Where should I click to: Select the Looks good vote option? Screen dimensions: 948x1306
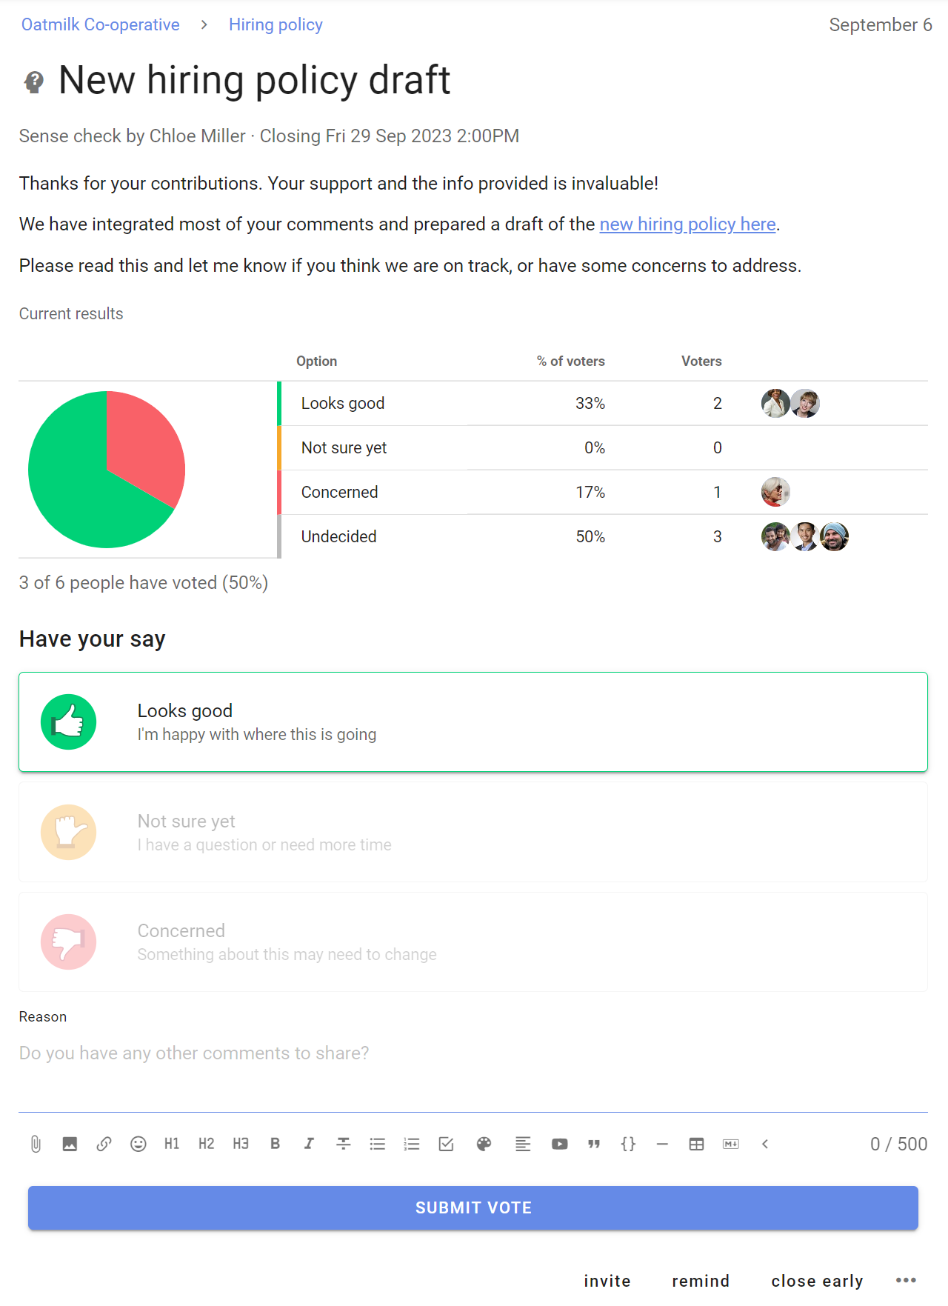[x=473, y=722]
